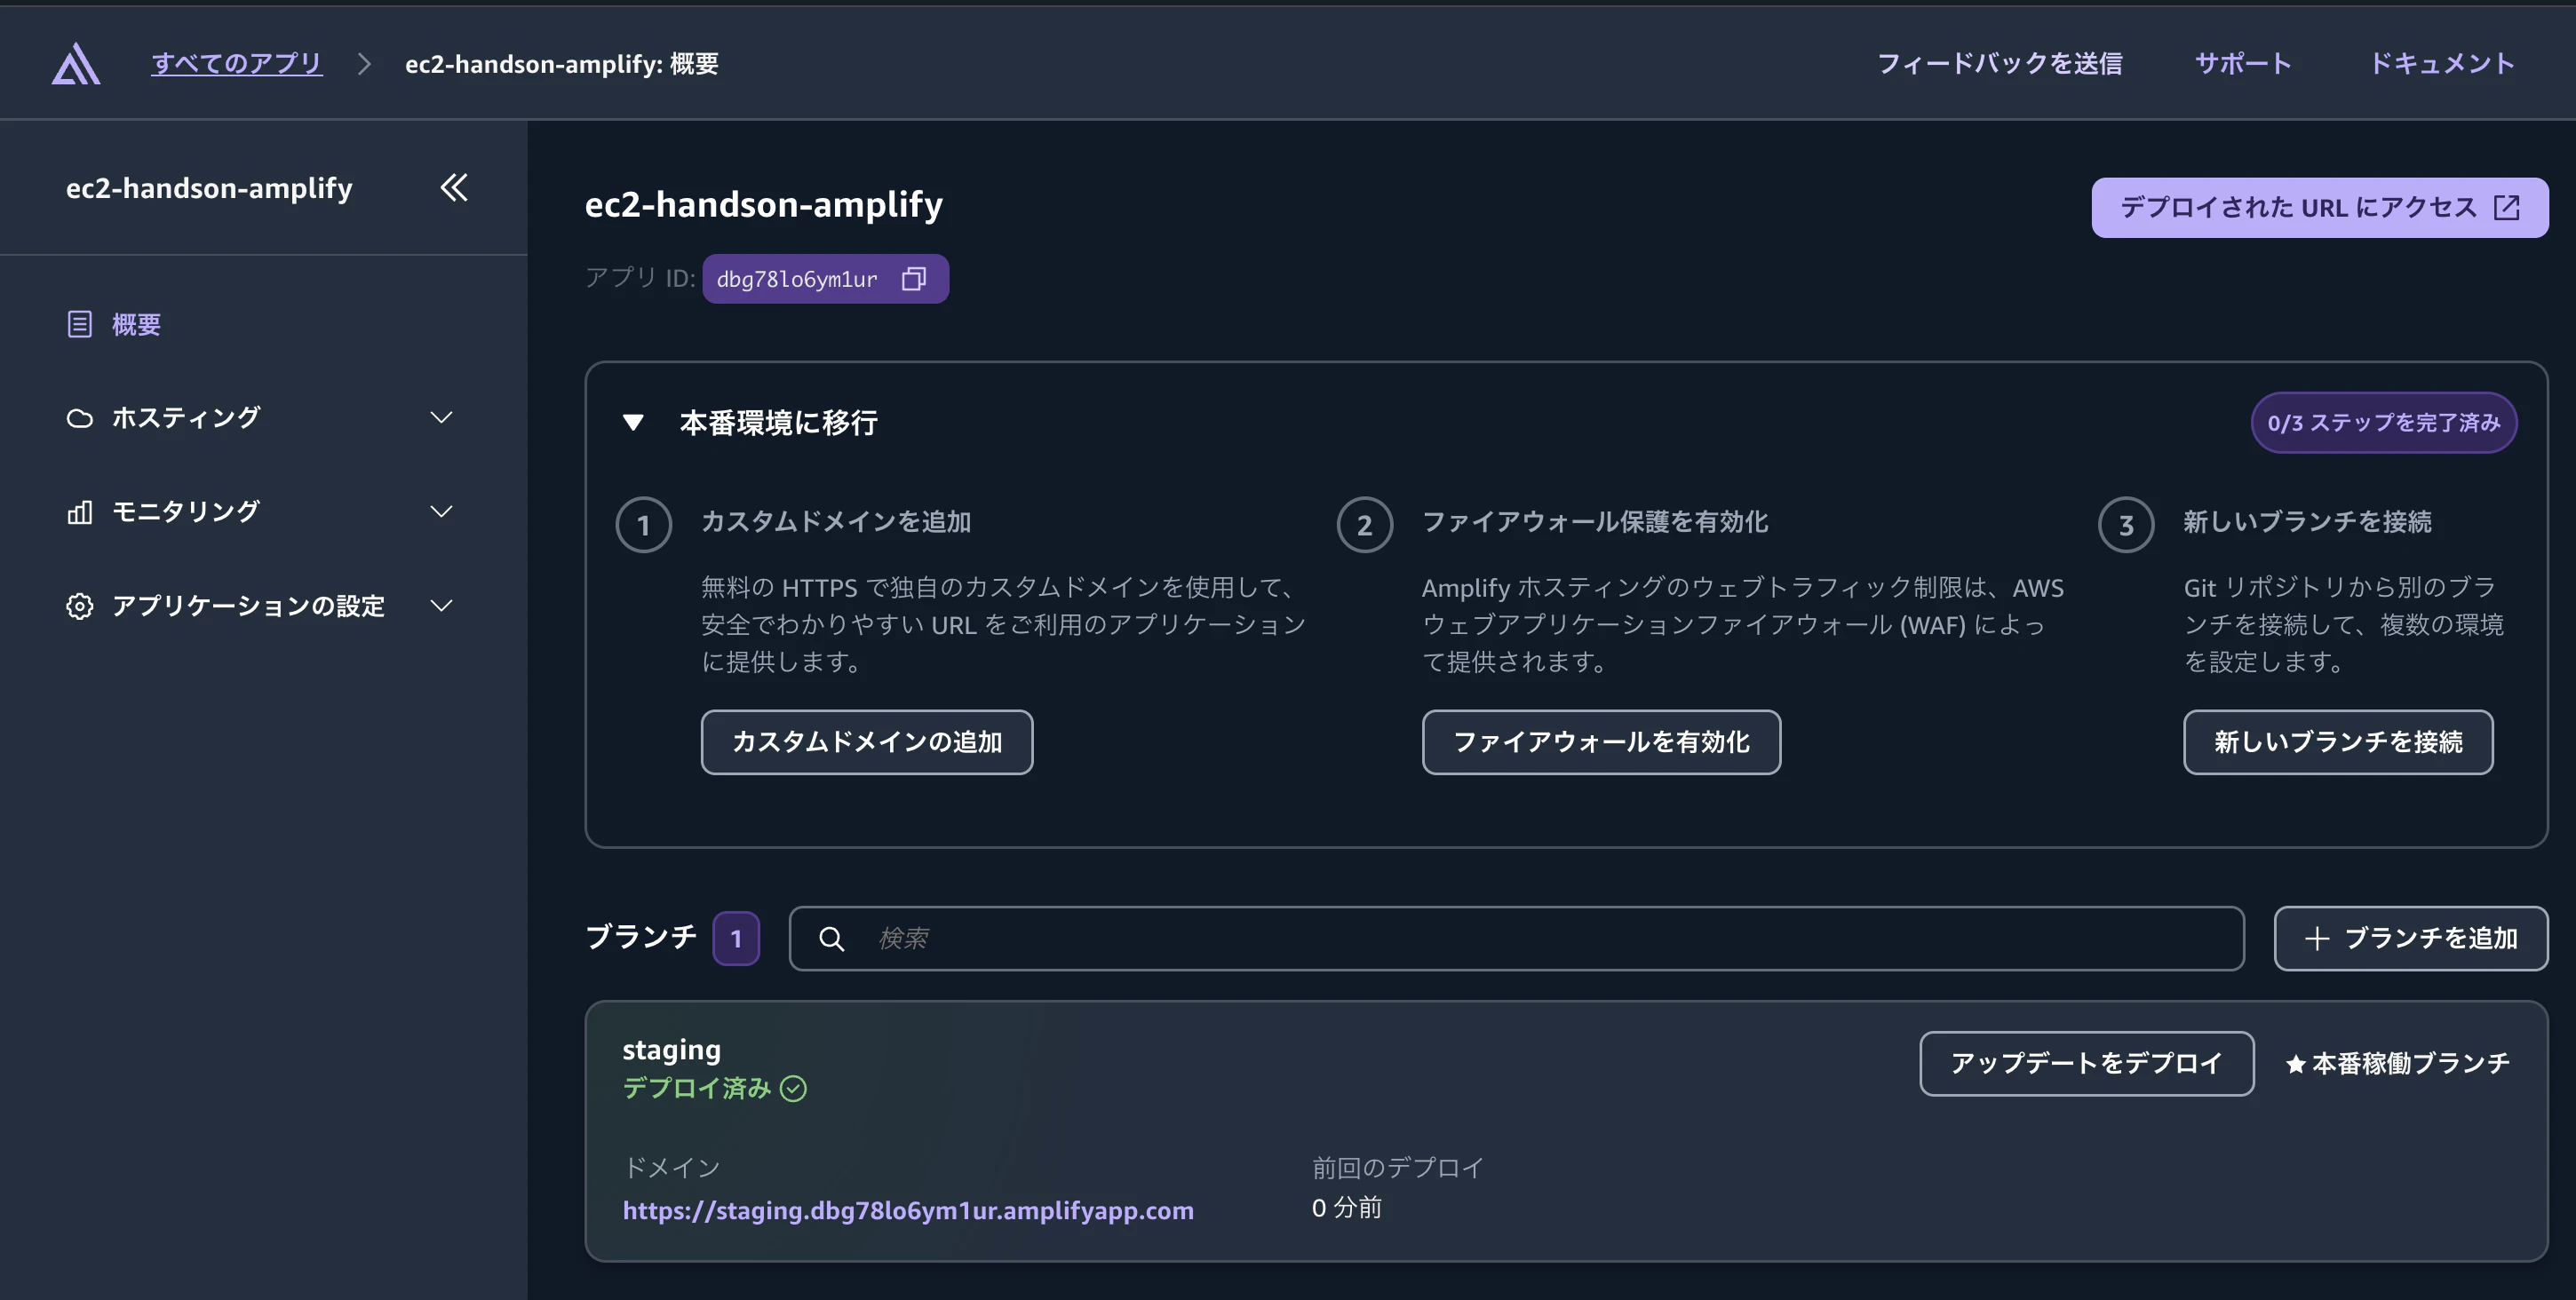Click the 前回のデプロイ label
2576x1300 pixels.
pyautogui.click(x=1398, y=1167)
